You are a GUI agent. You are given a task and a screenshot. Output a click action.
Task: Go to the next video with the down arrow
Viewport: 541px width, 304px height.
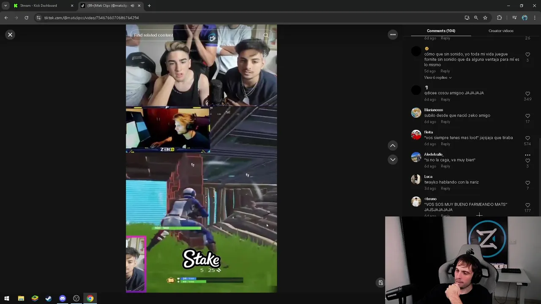[393, 160]
